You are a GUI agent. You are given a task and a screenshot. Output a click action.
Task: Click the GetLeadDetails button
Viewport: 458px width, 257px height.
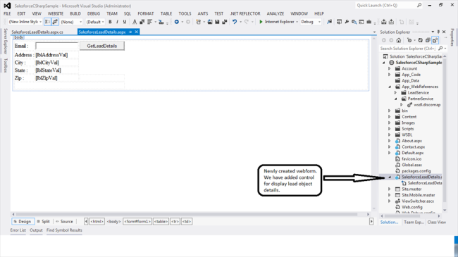[102, 46]
